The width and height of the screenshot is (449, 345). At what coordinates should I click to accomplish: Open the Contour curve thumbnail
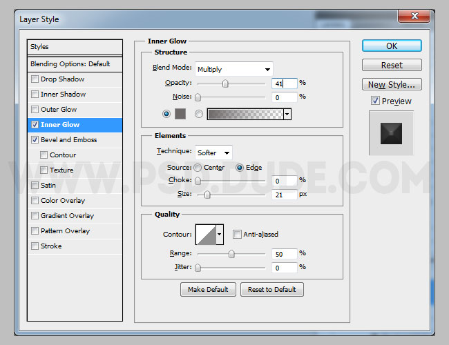tap(205, 235)
